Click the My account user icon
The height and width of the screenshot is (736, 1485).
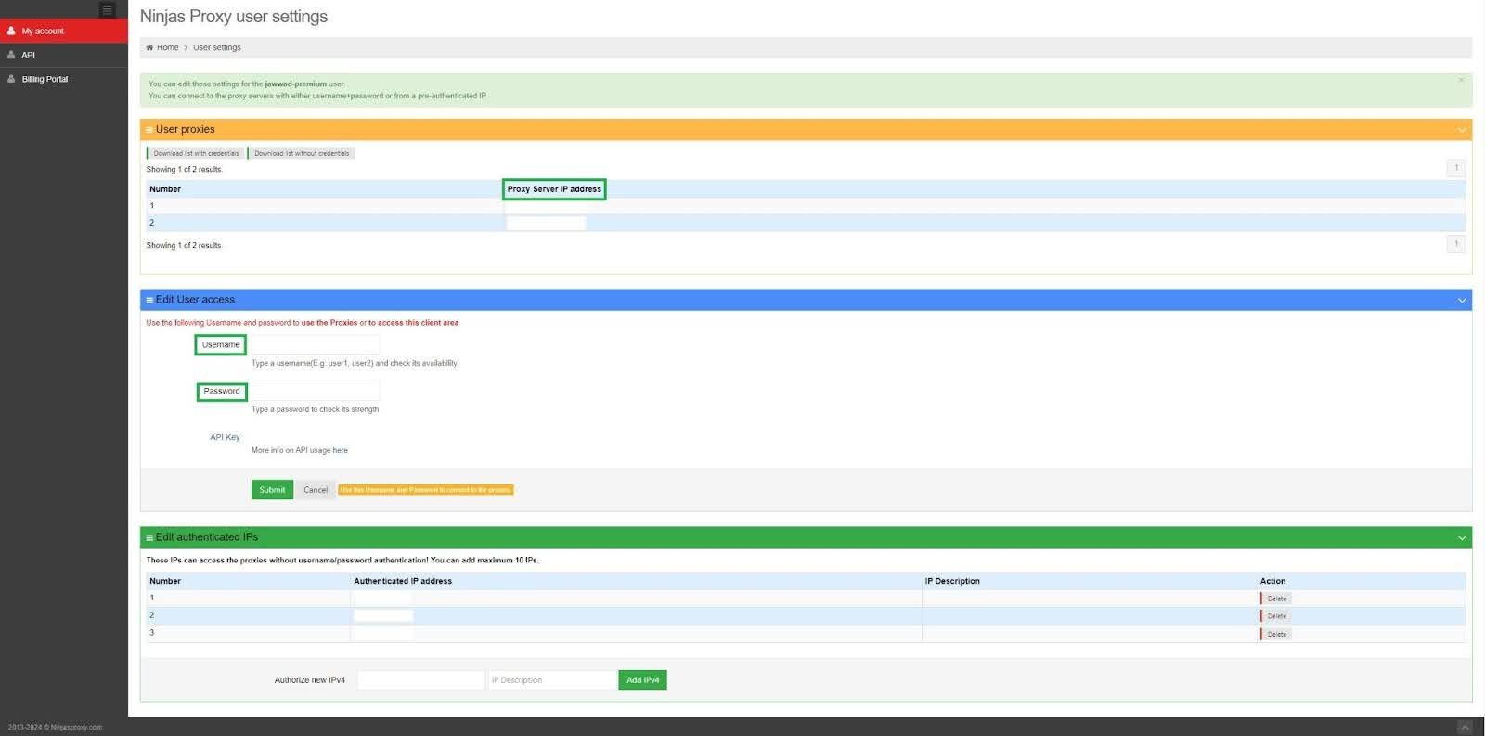(x=11, y=31)
